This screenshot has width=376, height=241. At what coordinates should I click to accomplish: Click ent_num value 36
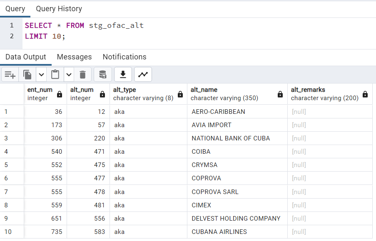45,112
